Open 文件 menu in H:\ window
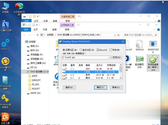 [26, 21]
